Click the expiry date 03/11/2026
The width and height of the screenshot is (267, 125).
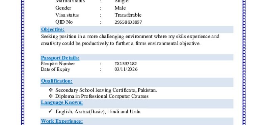[x=126, y=69]
